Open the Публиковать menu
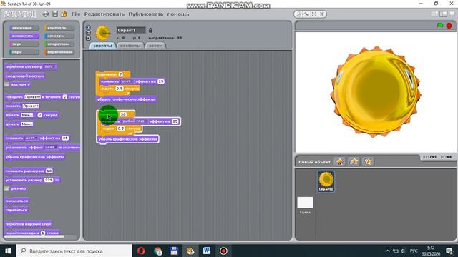This screenshot has width=458, height=257. [x=146, y=14]
